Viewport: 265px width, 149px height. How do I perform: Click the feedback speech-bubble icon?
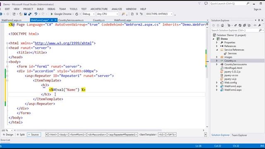click(x=206, y=3)
